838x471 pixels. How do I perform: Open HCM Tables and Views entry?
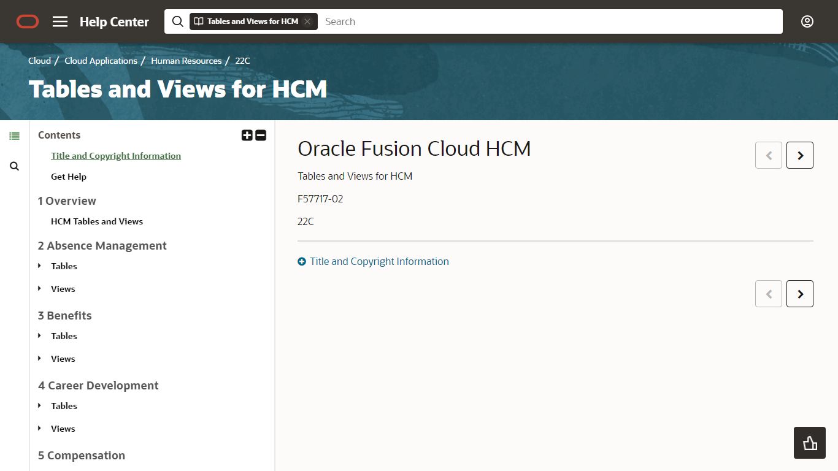97,221
